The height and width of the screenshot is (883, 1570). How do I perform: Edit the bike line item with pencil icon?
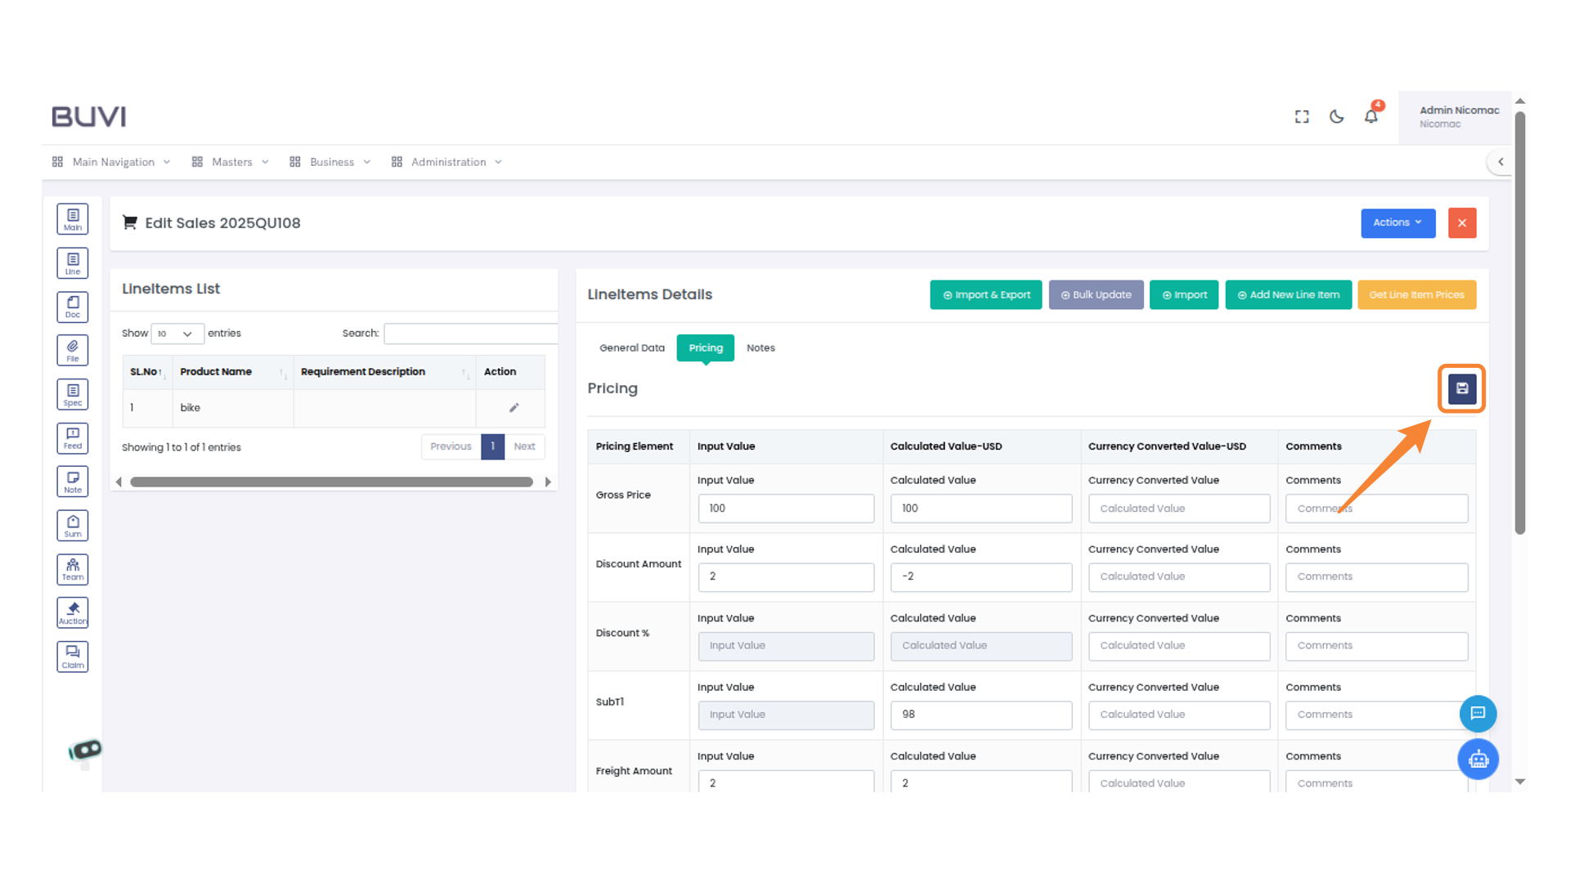click(x=514, y=407)
